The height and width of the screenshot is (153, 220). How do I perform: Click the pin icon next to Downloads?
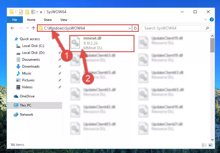[60, 66]
